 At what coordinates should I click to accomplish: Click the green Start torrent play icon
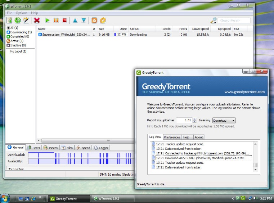click(47, 21)
